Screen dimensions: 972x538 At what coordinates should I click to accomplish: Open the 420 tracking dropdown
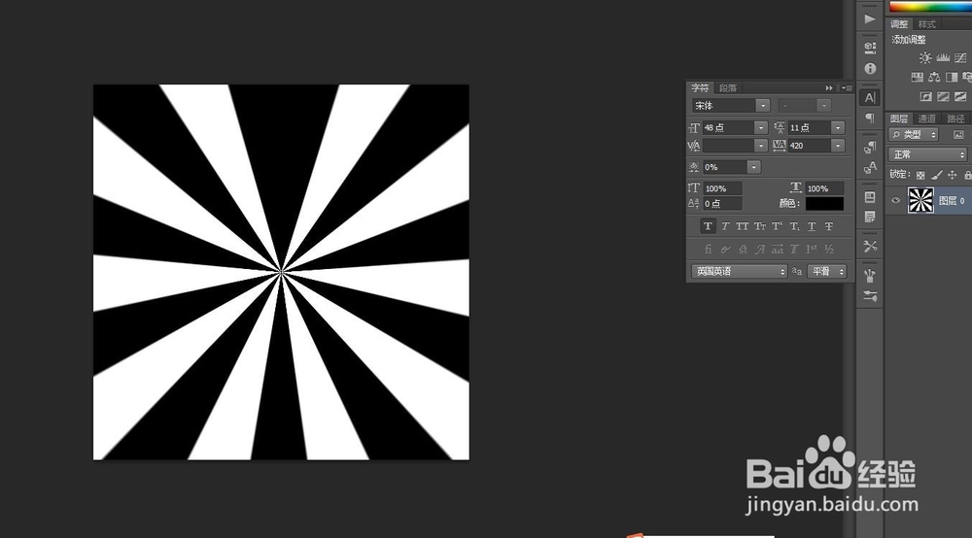pos(838,146)
